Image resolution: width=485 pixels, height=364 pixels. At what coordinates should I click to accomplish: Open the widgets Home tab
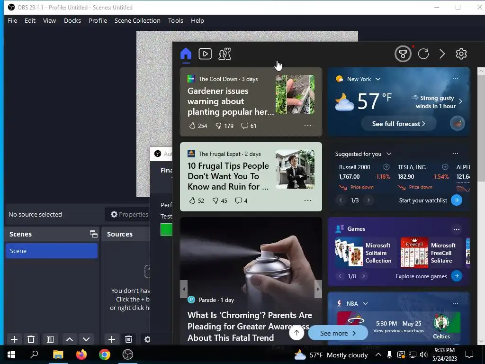coord(186,54)
